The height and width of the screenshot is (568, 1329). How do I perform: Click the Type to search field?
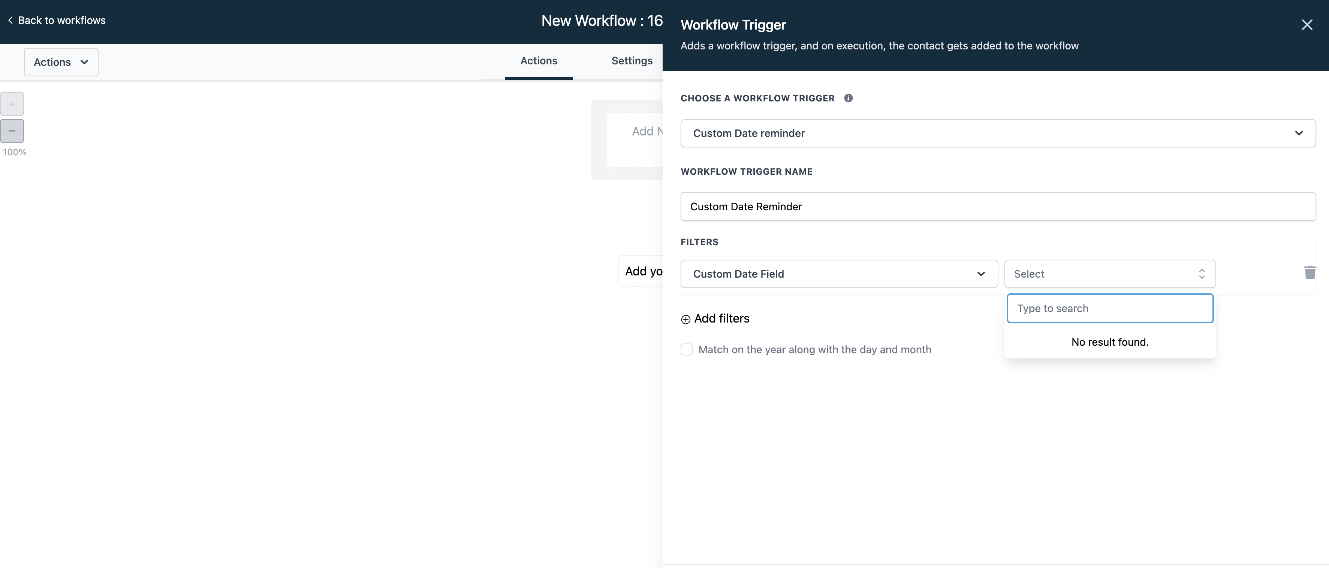pyautogui.click(x=1109, y=308)
